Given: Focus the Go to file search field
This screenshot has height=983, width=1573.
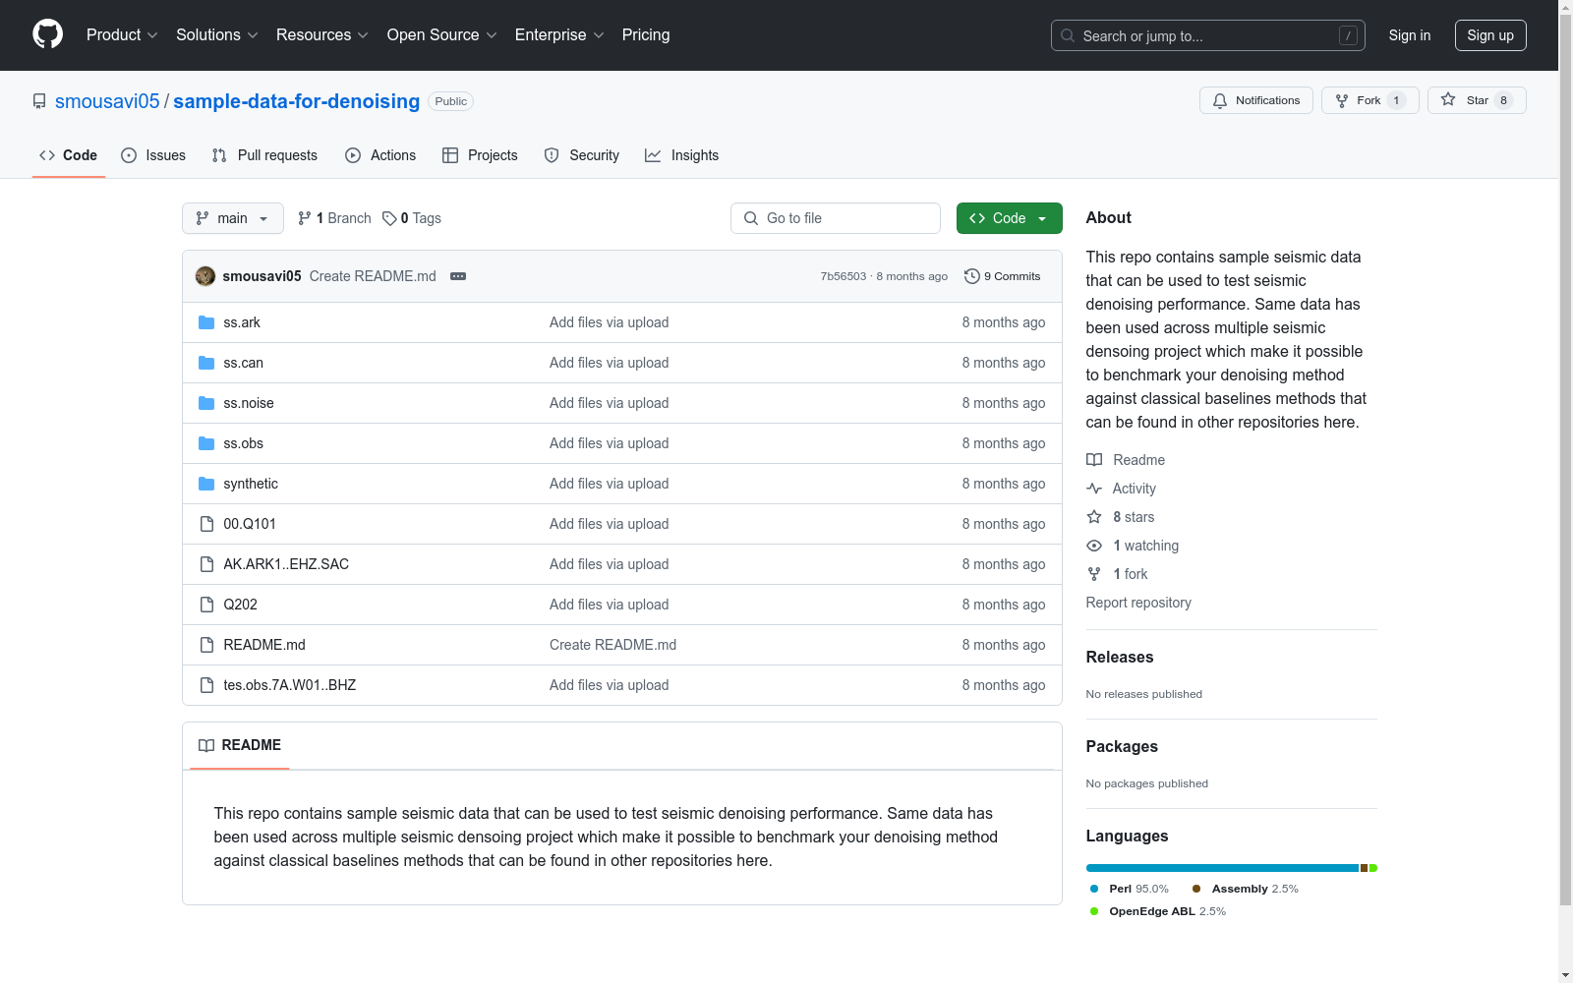Looking at the screenshot, I should (x=836, y=218).
